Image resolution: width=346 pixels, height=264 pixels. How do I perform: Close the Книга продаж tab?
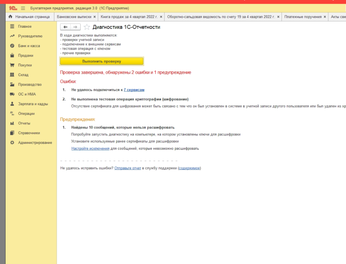pos(161,17)
